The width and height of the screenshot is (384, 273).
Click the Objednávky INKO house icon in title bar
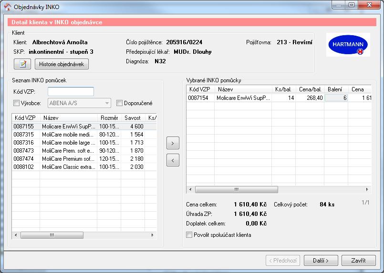[x=8, y=7]
